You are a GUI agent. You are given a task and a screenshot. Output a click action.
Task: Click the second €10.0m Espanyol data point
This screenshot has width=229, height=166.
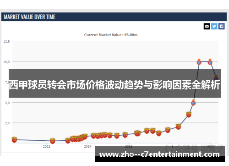(x=210, y=62)
